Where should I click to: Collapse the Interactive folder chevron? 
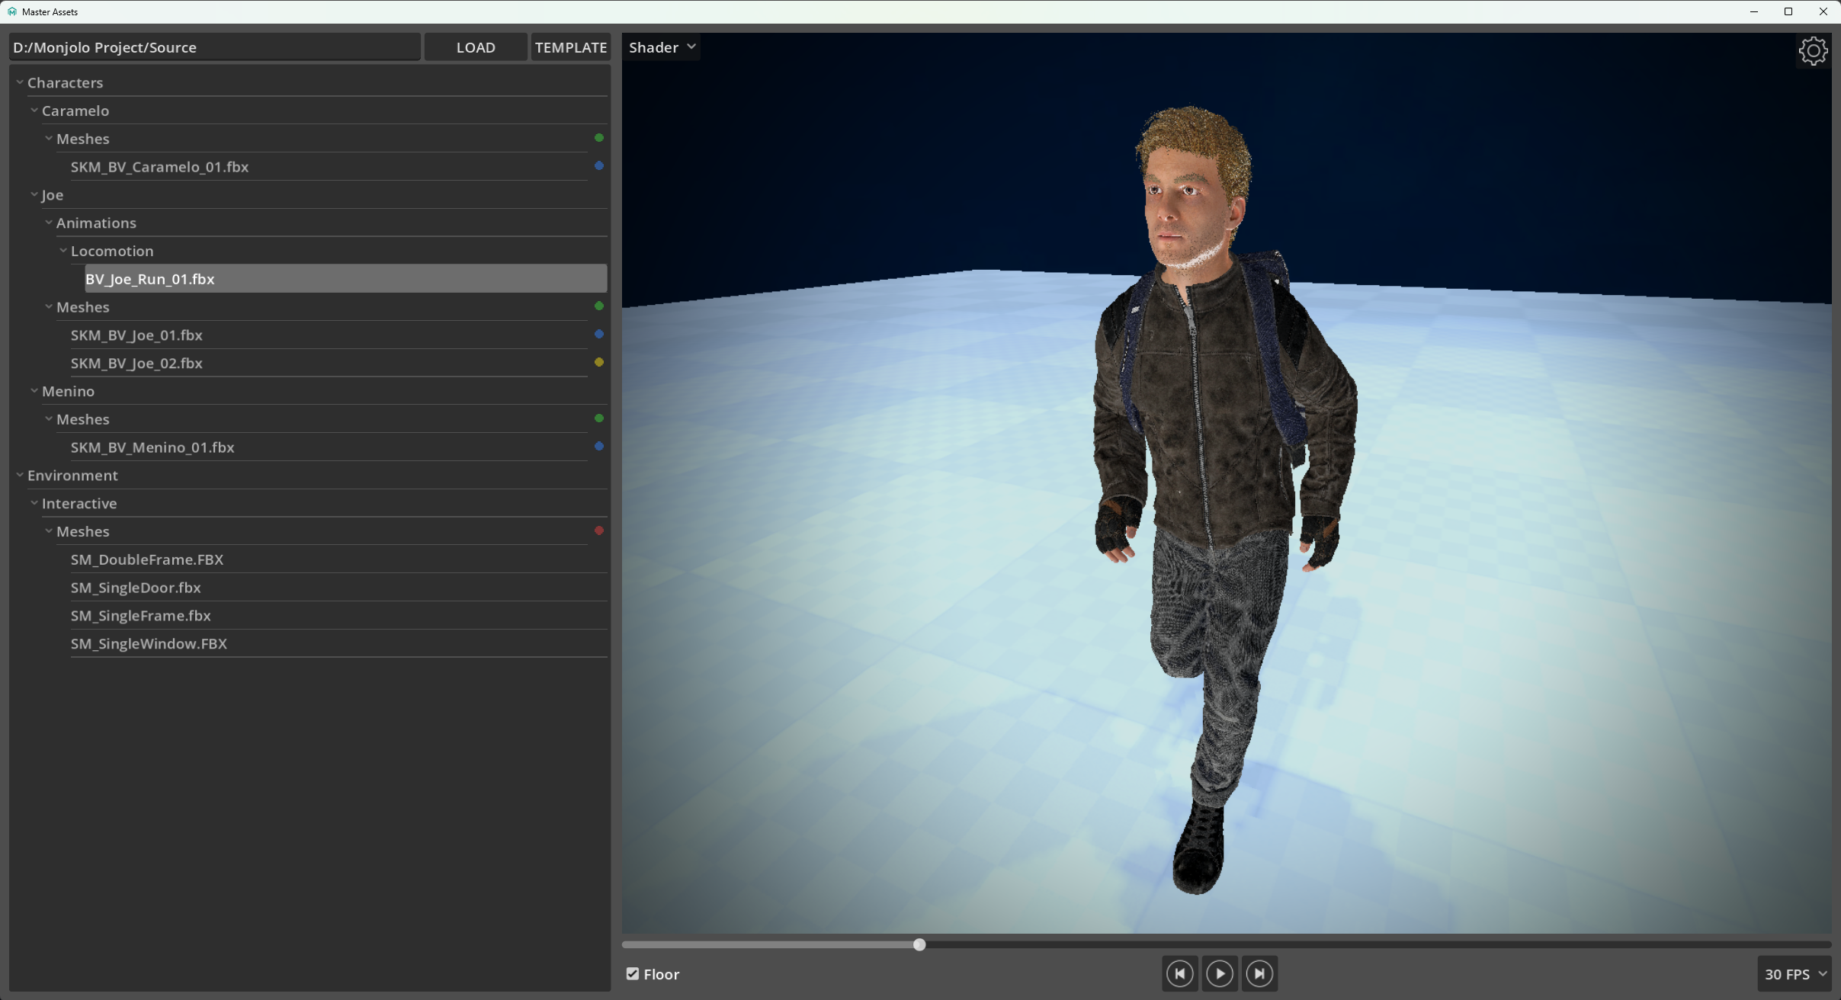coord(34,503)
